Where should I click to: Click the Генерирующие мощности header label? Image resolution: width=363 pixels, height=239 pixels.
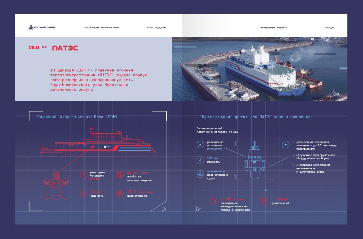273,28
